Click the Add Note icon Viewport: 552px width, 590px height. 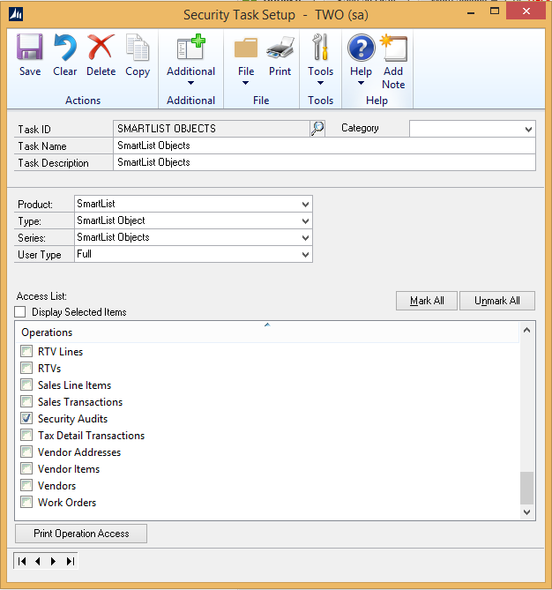(x=393, y=48)
